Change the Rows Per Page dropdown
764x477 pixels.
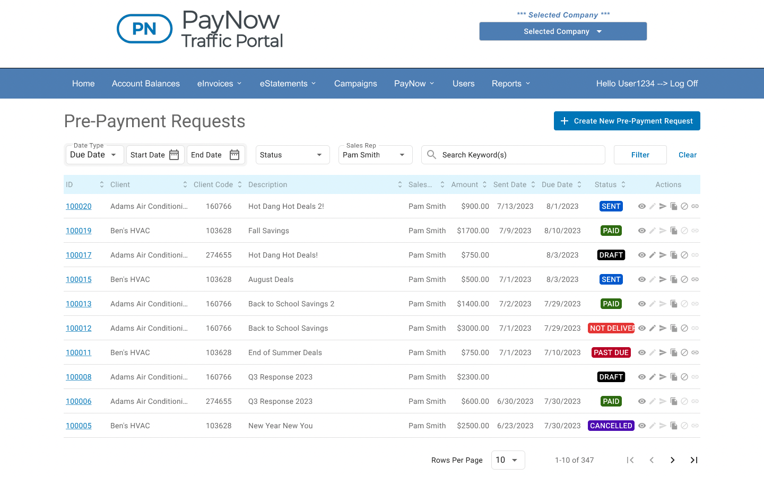[x=508, y=460]
